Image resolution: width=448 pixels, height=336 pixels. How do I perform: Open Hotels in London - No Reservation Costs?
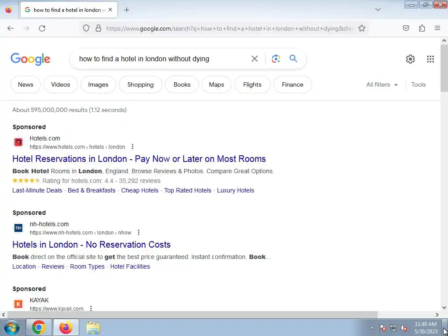point(91,245)
